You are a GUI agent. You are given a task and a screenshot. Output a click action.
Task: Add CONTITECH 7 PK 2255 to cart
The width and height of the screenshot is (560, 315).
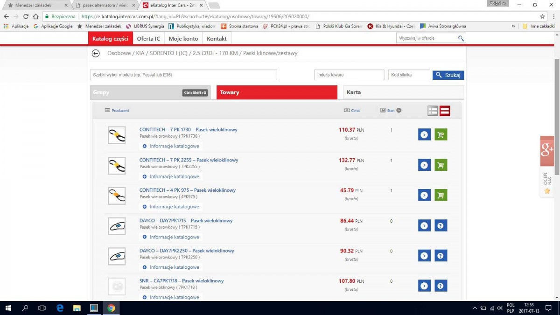(441, 165)
